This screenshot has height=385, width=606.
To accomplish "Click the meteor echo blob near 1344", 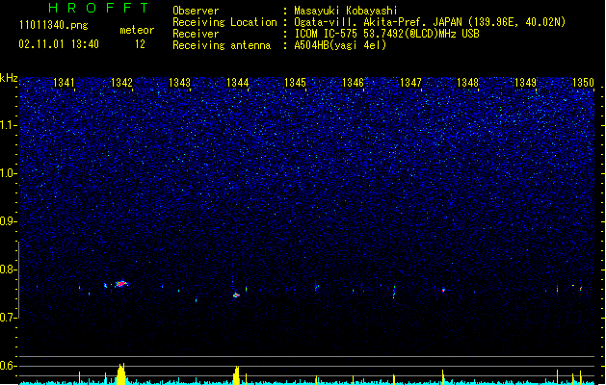I will (x=236, y=295).
